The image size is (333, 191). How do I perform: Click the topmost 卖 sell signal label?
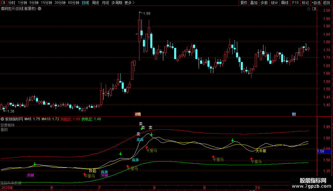(x=141, y=124)
